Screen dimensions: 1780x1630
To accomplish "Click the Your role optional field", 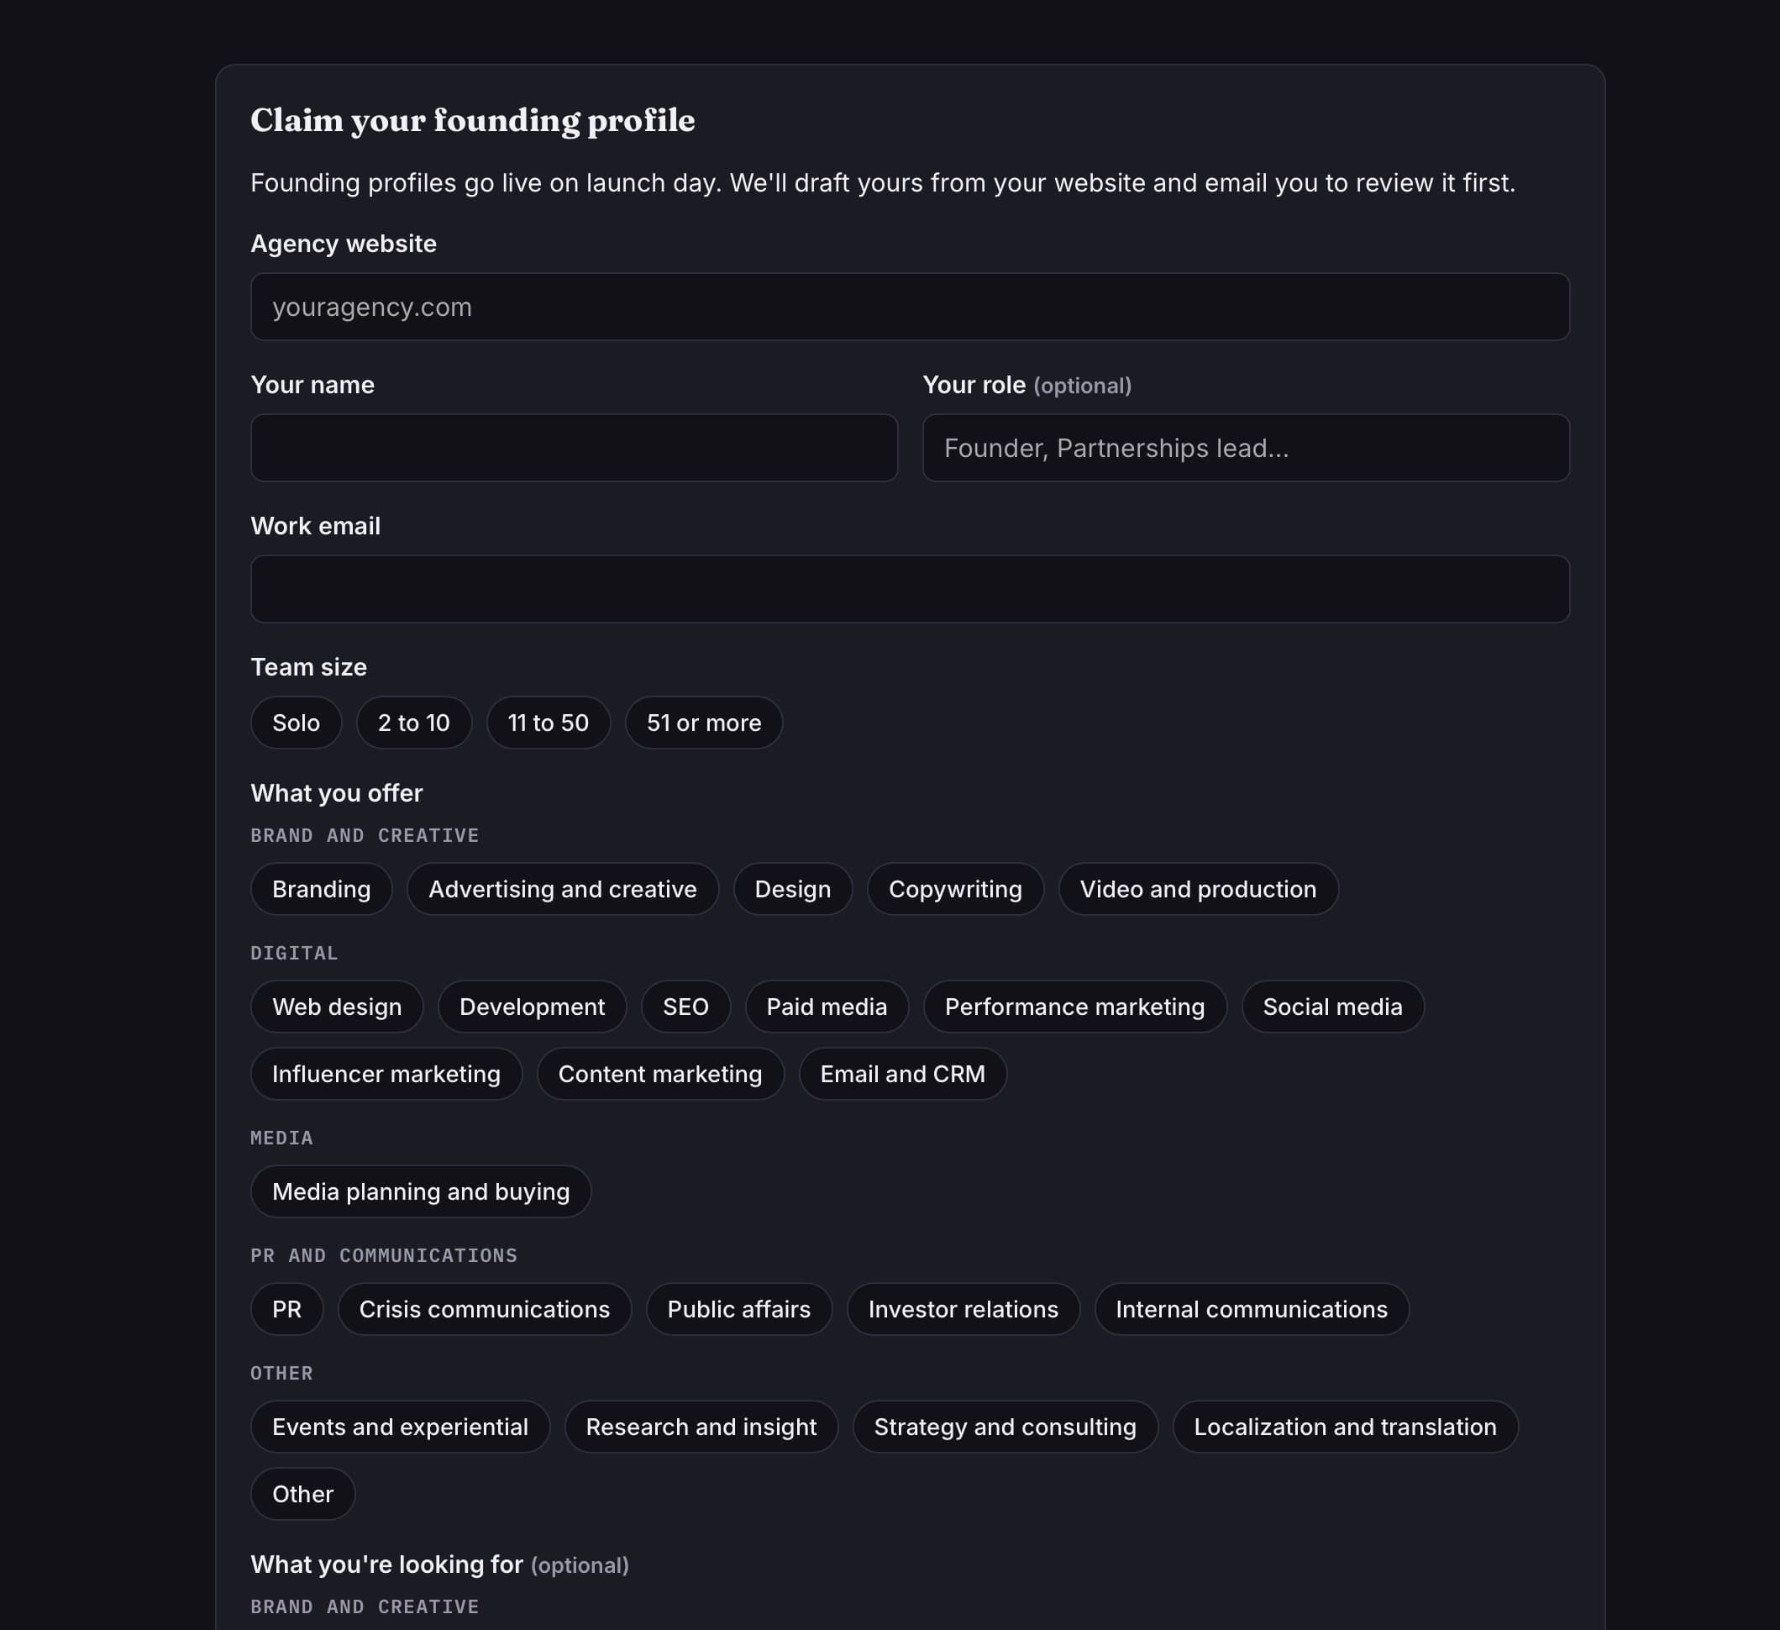I will click(x=1246, y=448).
